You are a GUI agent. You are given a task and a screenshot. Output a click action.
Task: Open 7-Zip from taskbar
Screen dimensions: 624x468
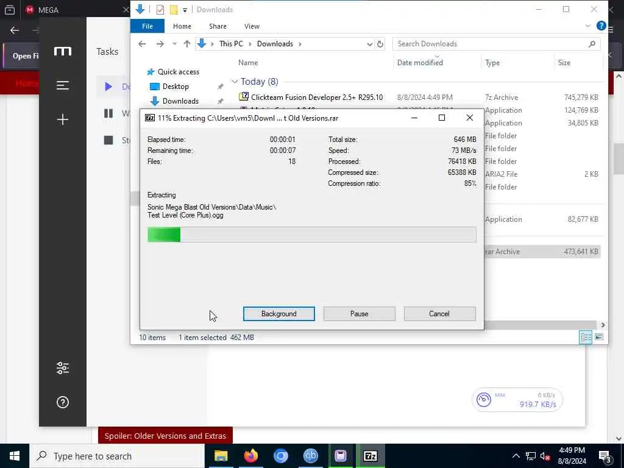pyautogui.click(x=370, y=456)
